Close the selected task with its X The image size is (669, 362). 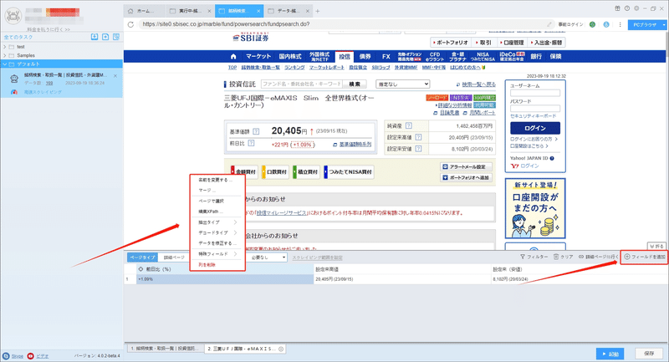[x=115, y=76]
